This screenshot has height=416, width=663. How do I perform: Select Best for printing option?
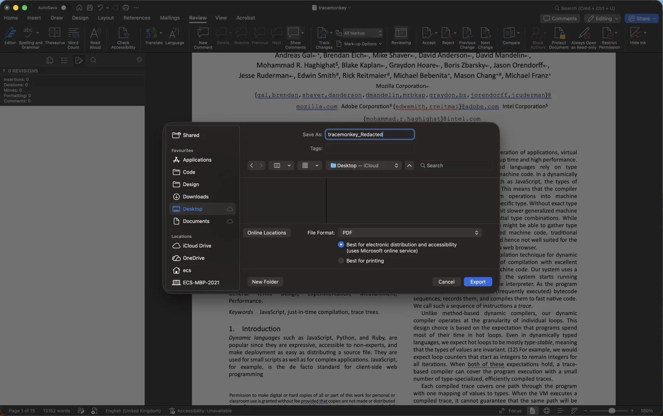pos(341,261)
